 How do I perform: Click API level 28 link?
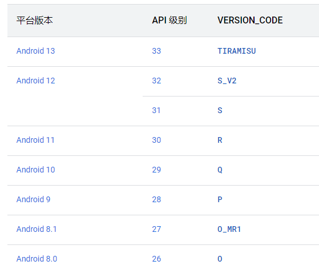pos(156,199)
